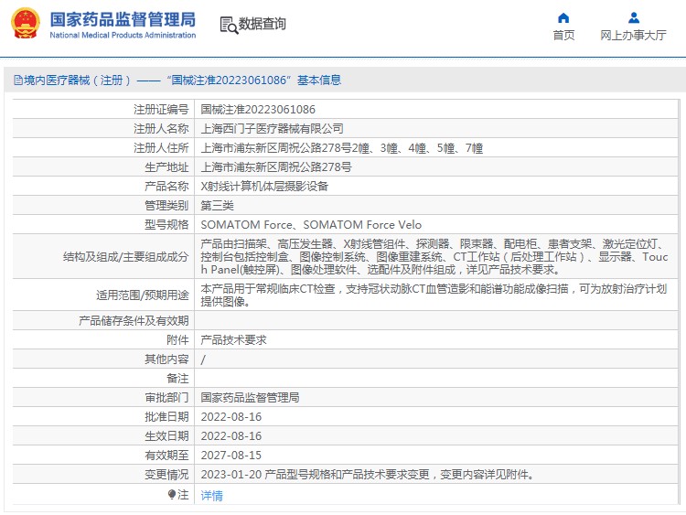Click 生效日期 value 2022-08-16
This screenshot has height=515, width=686.
(x=231, y=435)
